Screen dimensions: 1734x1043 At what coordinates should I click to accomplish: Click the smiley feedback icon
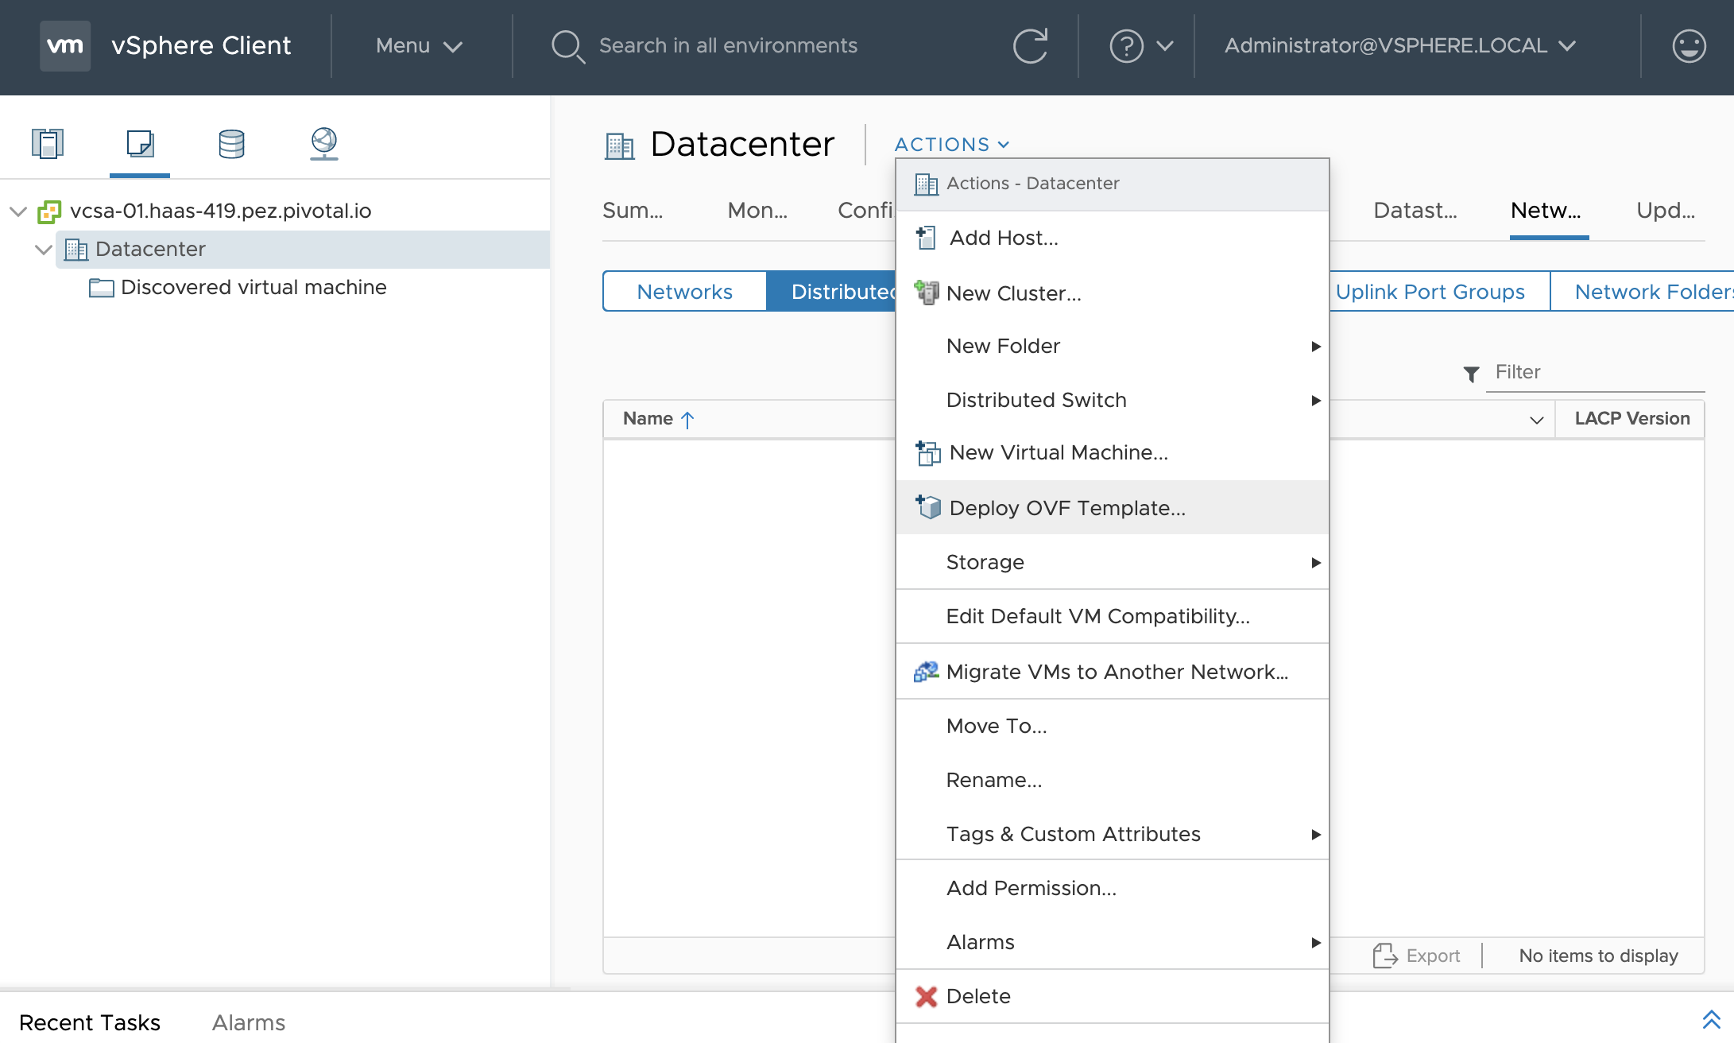pos(1688,46)
